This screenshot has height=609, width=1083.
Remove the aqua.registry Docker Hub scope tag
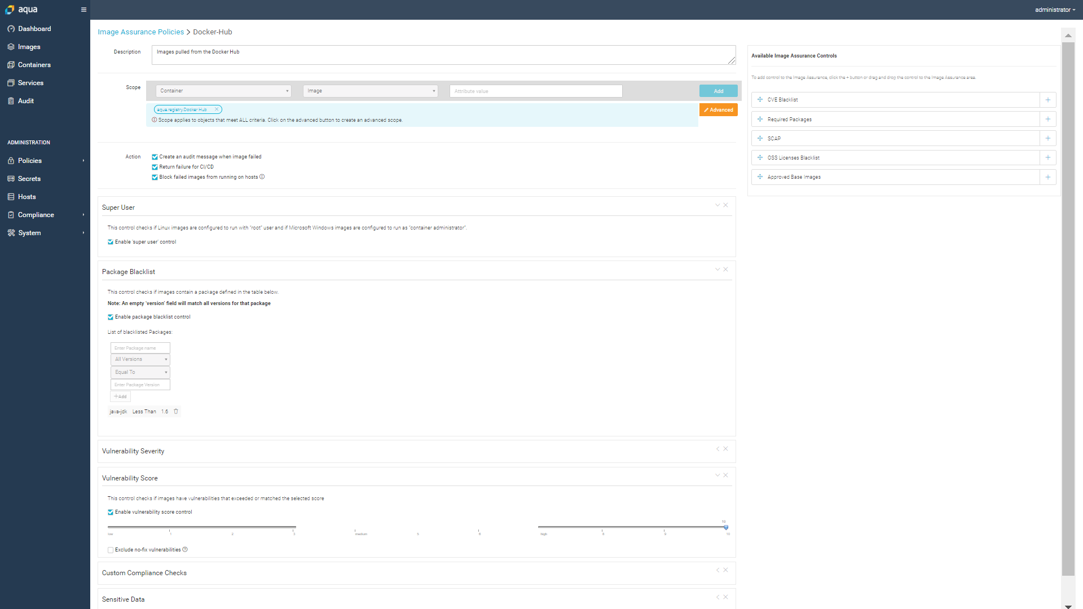217,109
